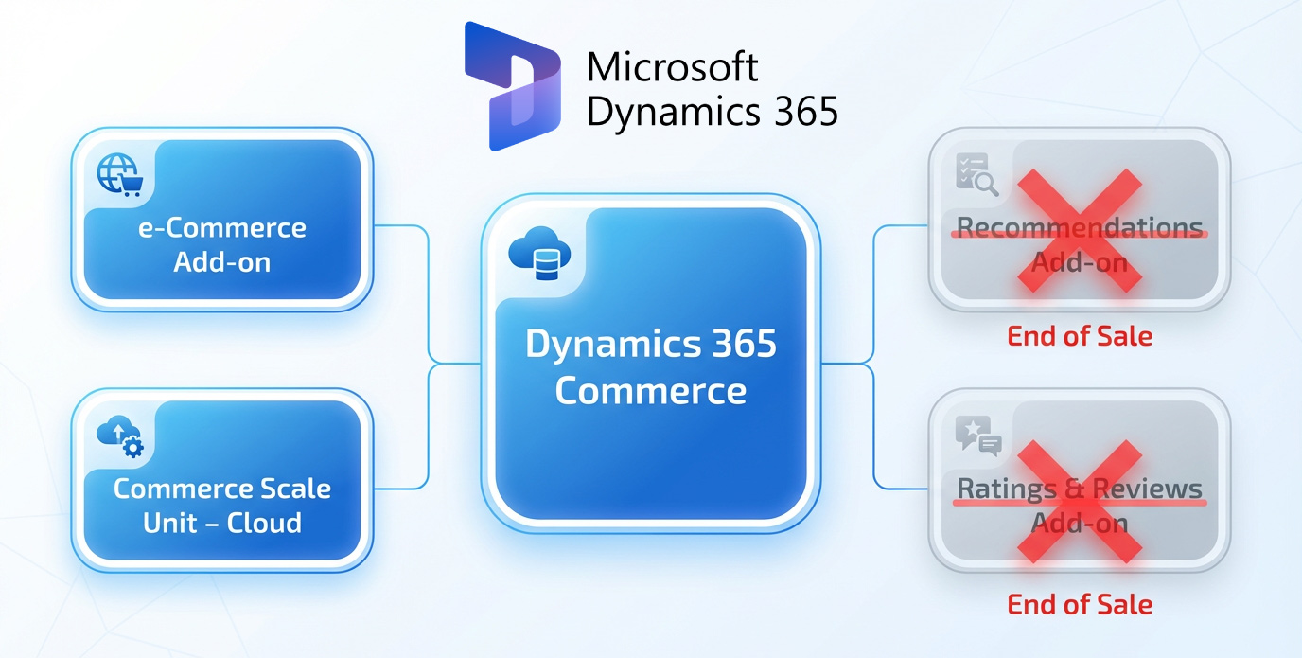Image resolution: width=1302 pixels, height=658 pixels.
Task: Click the Microsoft Dynamics 365 title text
Action: click(x=712, y=89)
